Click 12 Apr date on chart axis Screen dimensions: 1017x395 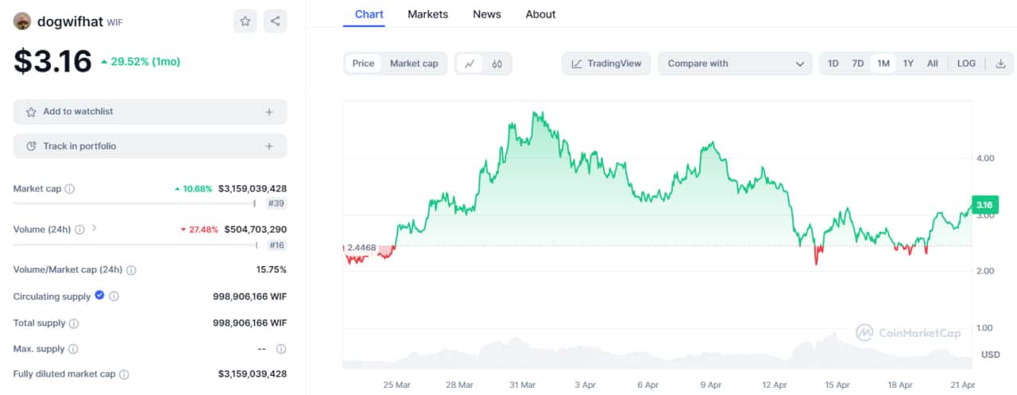tap(774, 385)
